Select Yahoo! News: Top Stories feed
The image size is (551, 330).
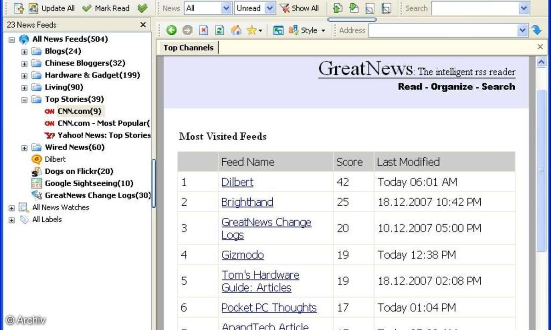tap(104, 135)
